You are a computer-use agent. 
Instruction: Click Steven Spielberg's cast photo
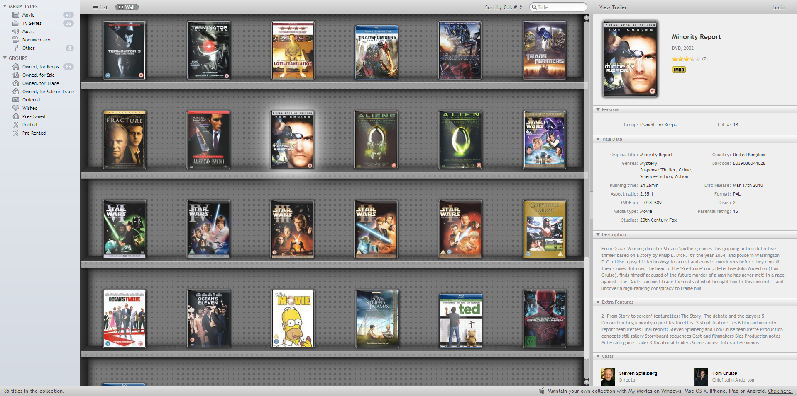608,377
